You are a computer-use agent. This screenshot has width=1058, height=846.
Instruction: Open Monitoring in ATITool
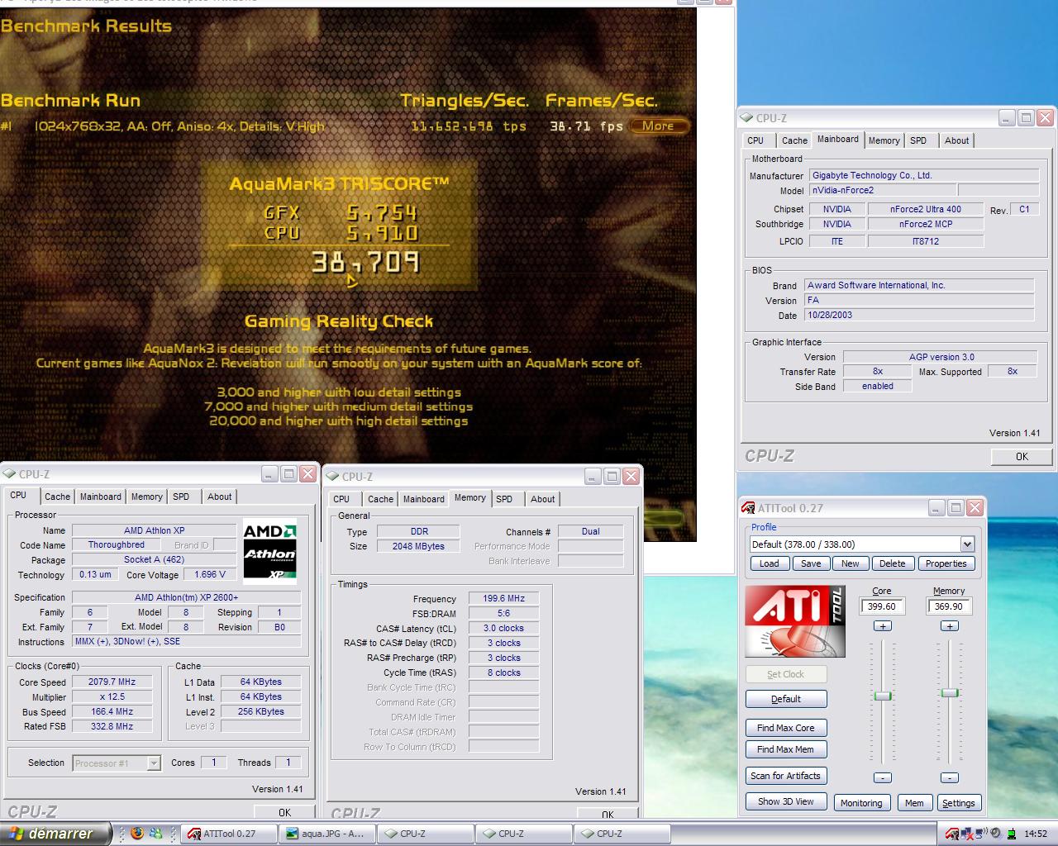(x=861, y=803)
